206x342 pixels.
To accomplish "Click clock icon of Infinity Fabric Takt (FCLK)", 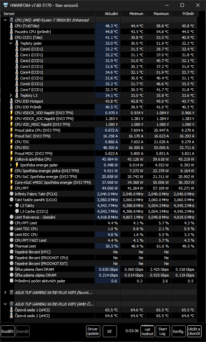I will click(x=12, y=194).
